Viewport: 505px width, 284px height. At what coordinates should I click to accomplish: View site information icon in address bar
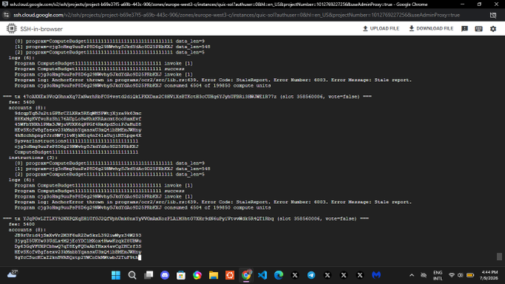coord(6,15)
